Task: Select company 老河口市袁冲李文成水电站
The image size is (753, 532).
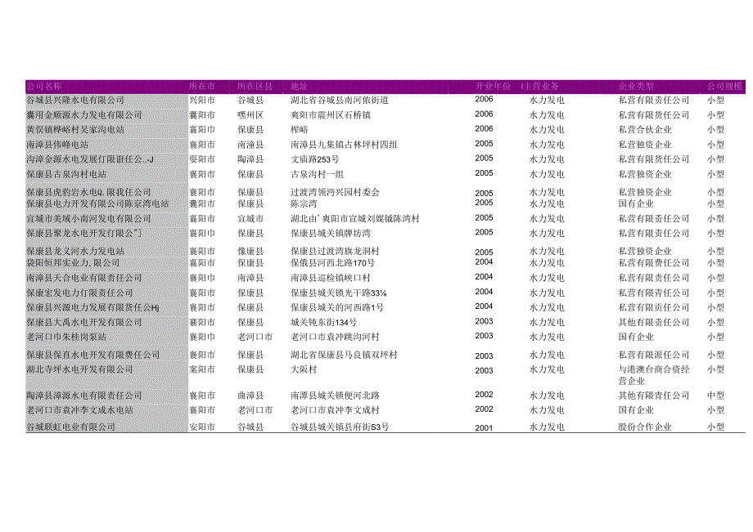Action: tap(79, 410)
